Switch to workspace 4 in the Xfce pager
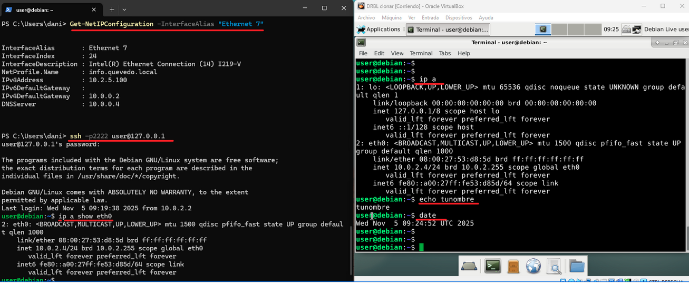The width and height of the screenshot is (689, 283). click(593, 30)
